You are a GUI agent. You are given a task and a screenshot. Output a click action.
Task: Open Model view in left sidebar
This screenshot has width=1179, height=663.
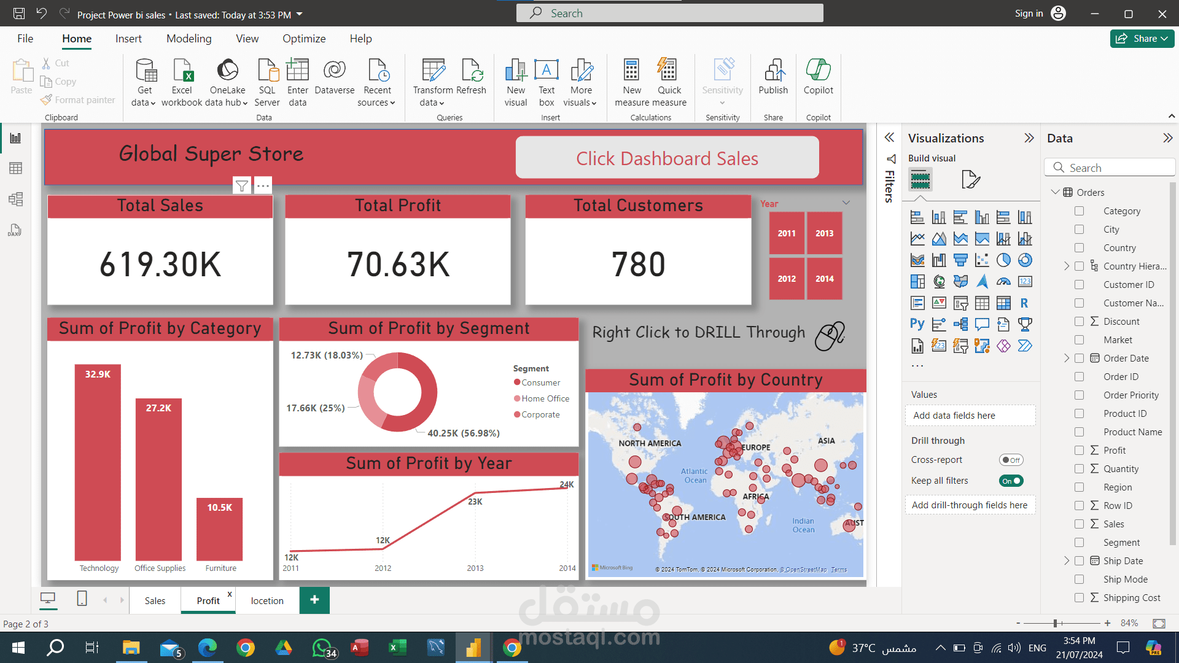tap(15, 199)
